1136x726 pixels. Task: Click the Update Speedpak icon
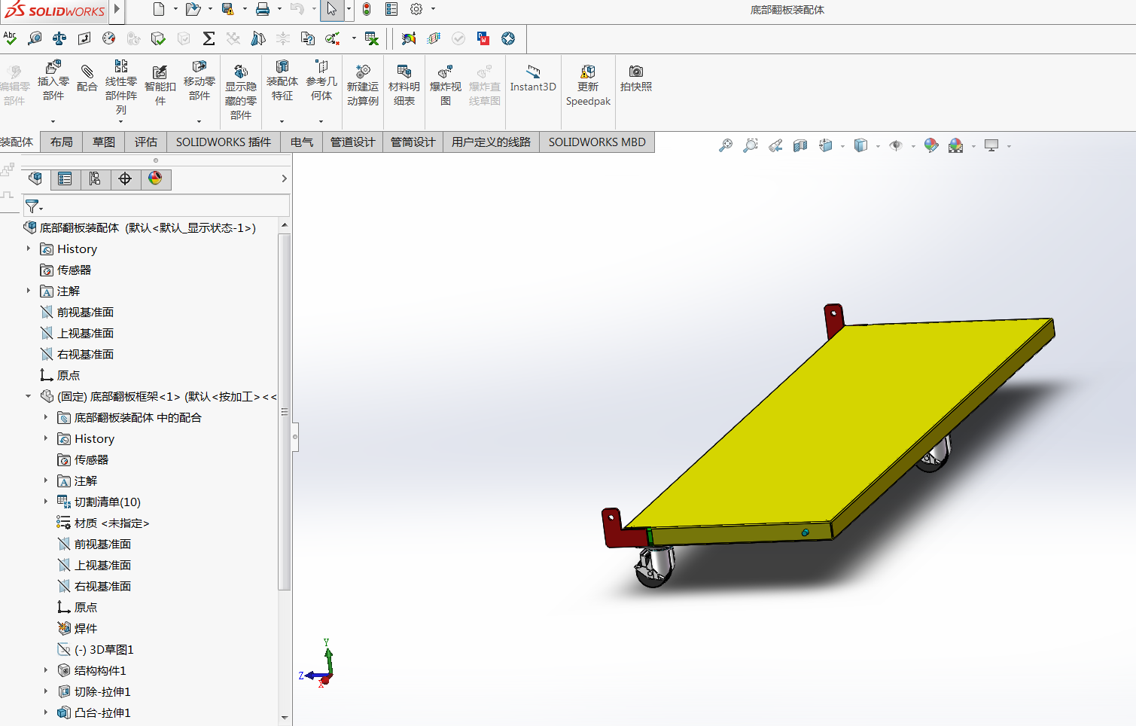(588, 71)
